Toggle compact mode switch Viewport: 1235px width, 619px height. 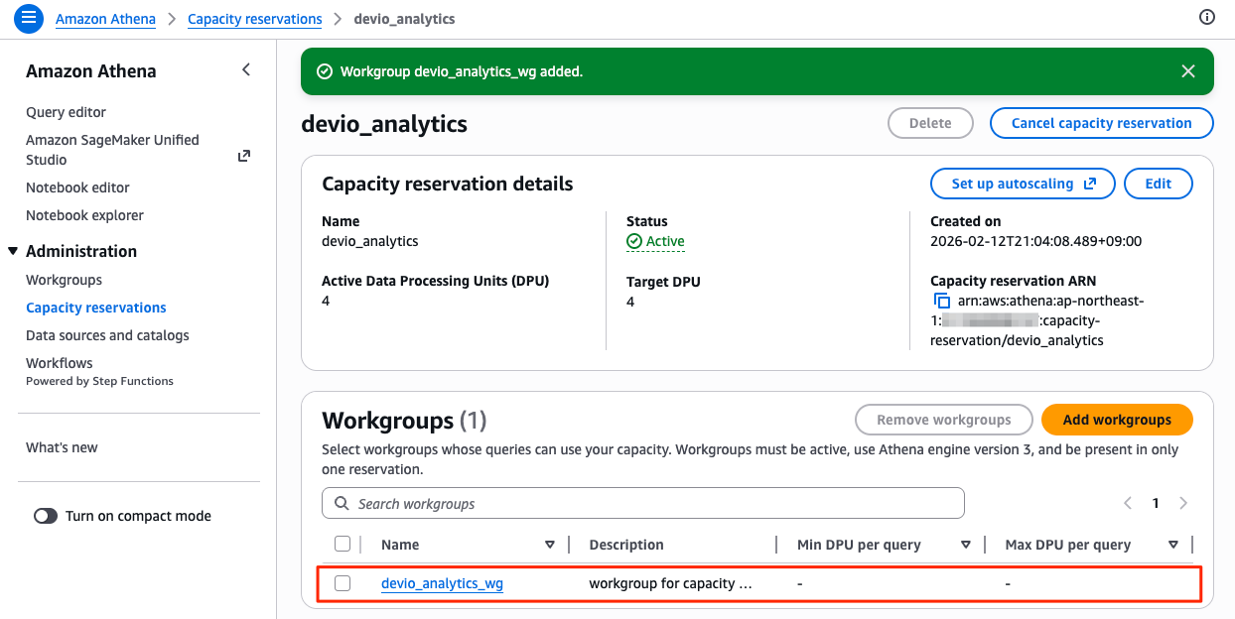click(x=46, y=516)
